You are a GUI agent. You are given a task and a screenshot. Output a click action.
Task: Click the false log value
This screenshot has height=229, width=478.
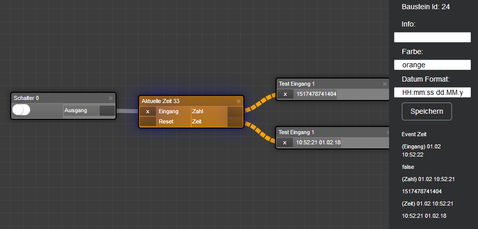pos(408,167)
